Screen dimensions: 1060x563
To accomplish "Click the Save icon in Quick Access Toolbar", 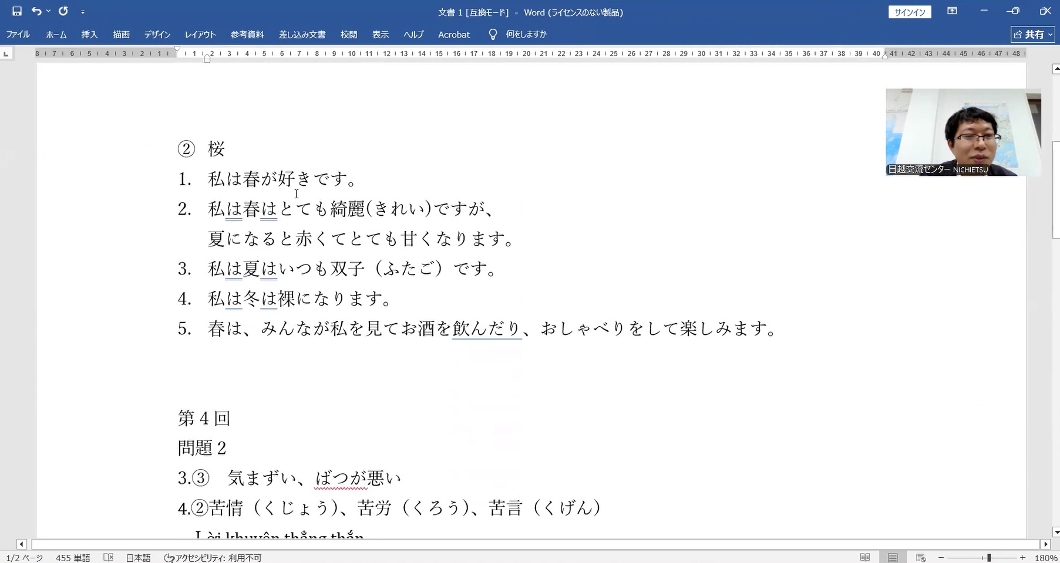I will pyautogui.click(x=16, y=11).
